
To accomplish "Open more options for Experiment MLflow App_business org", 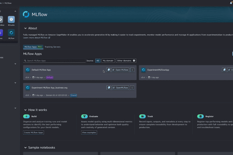I will point(132,88).
